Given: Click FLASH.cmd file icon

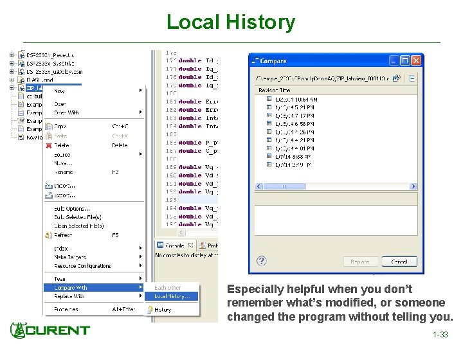Looking at the screenshot, I should coord(21,80).
